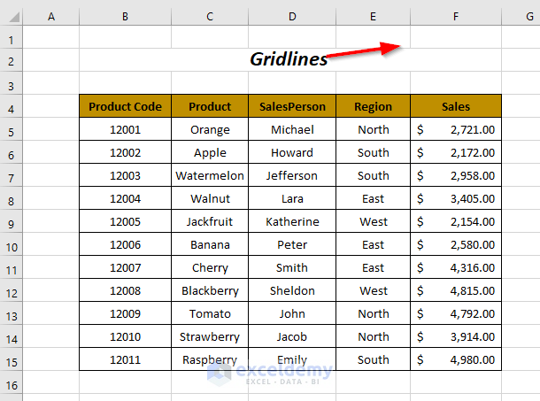Select row 4 header
Image resolution: width=540 pixels, height=401 pixels.
click(x=11, y=107)
